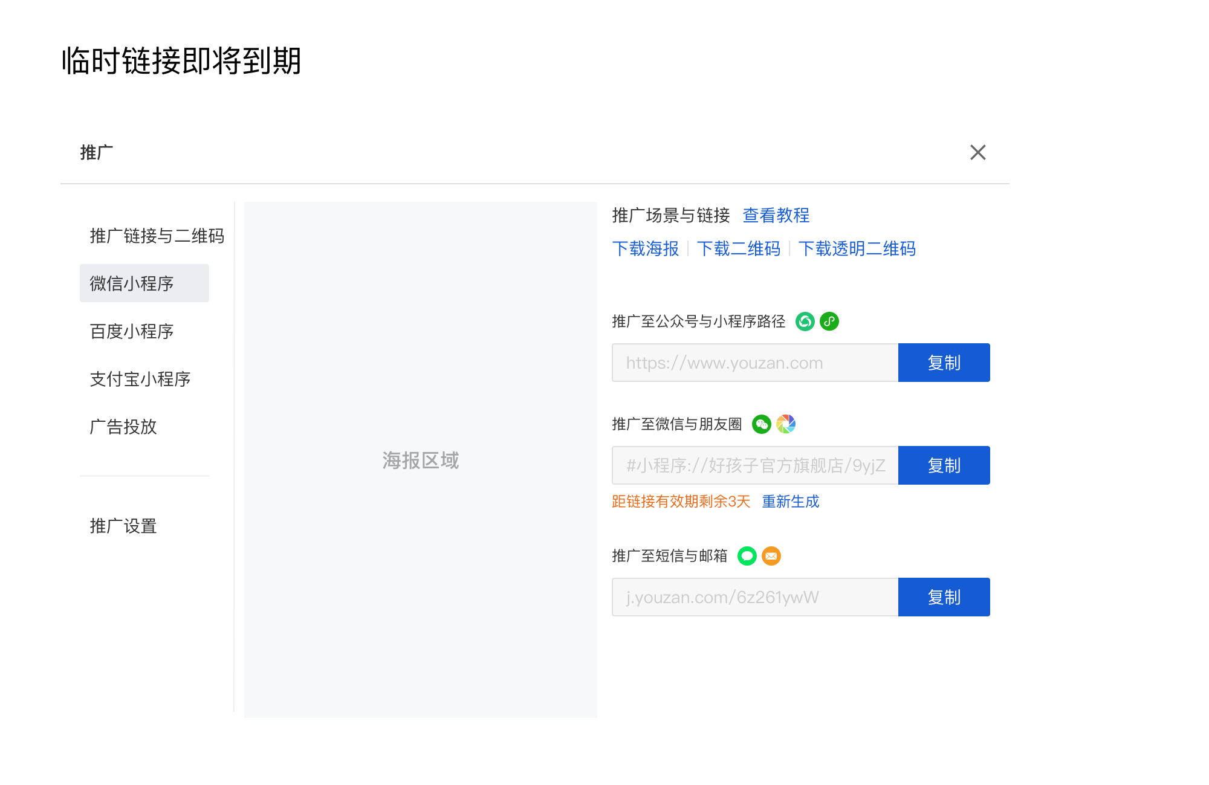Close the 推广 dialog
The width and height of the screenshot is (1209, 785).
977,153
